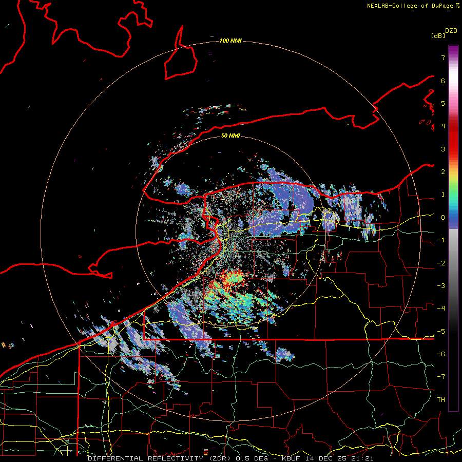Click the -4 tick label on the color scale
Screen dimensions: 462x462
441,309
